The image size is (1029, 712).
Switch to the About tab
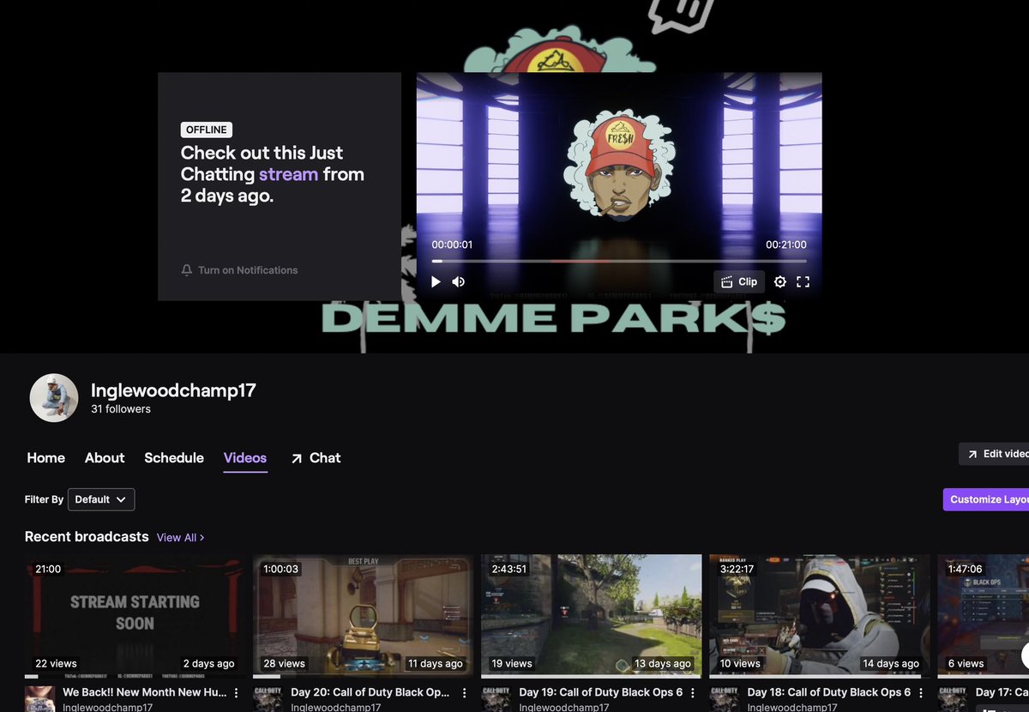click(x=105, y=458)
